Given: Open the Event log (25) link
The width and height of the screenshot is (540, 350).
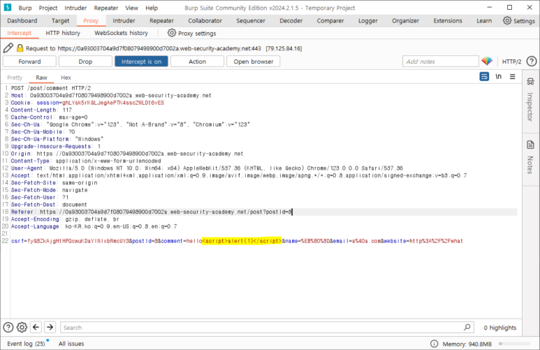Looking at the screenshot, I should [x=26, y=344].
